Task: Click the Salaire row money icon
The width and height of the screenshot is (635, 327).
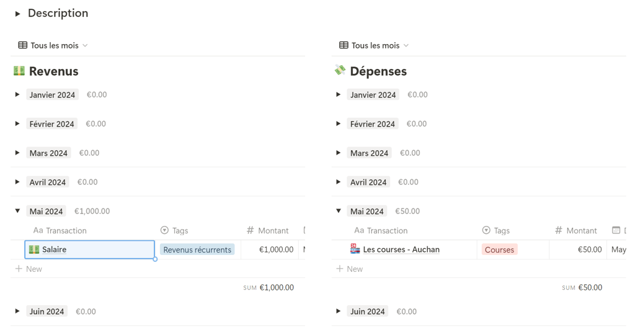Action: (34, 249)
